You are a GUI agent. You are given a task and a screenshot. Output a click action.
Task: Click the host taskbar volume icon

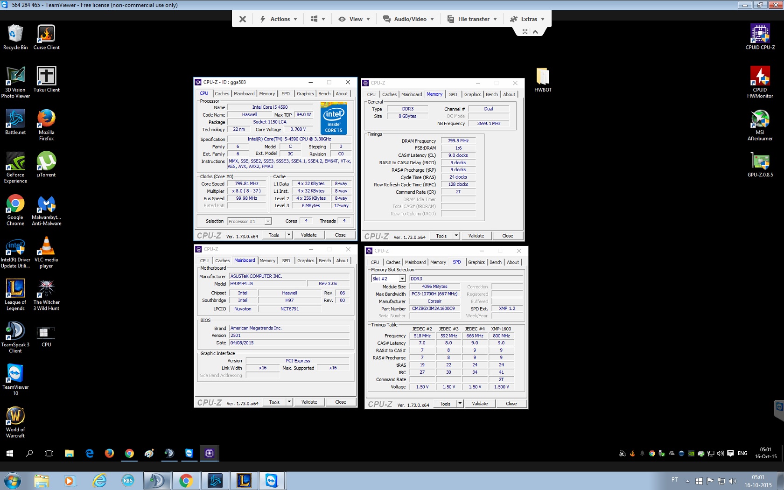[x=733, y=481]
